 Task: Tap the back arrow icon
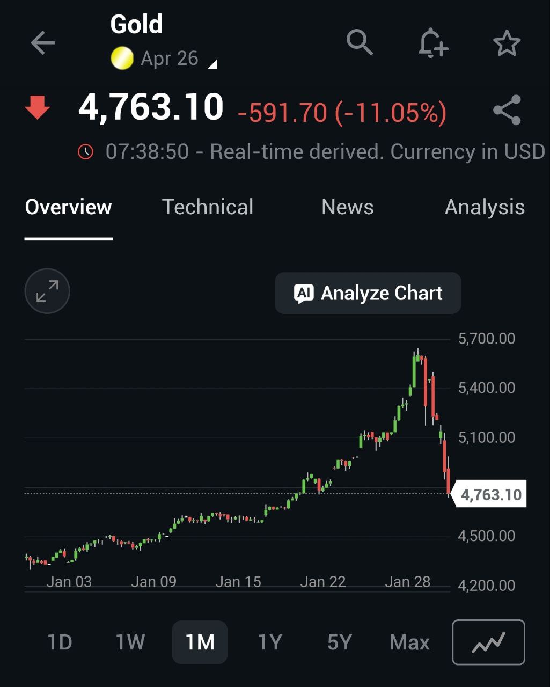click(43, 43)
